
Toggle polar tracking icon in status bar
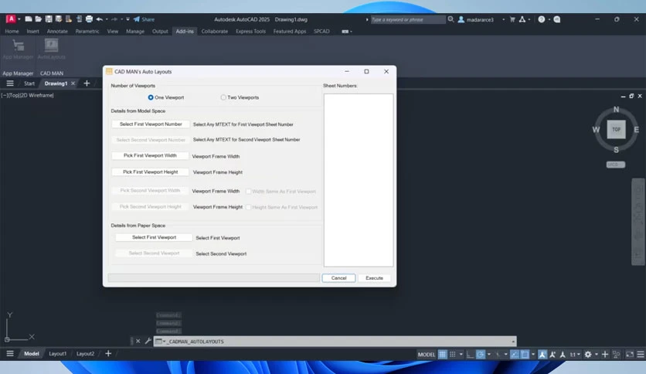click(481, 354)
